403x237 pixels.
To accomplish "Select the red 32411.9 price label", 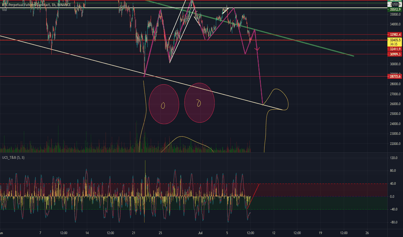I will 395,49.
